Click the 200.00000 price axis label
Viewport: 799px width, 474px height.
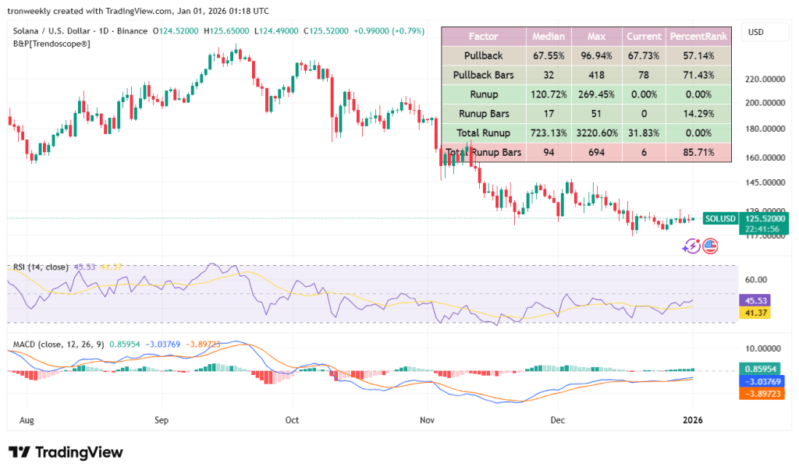(765, 102)
